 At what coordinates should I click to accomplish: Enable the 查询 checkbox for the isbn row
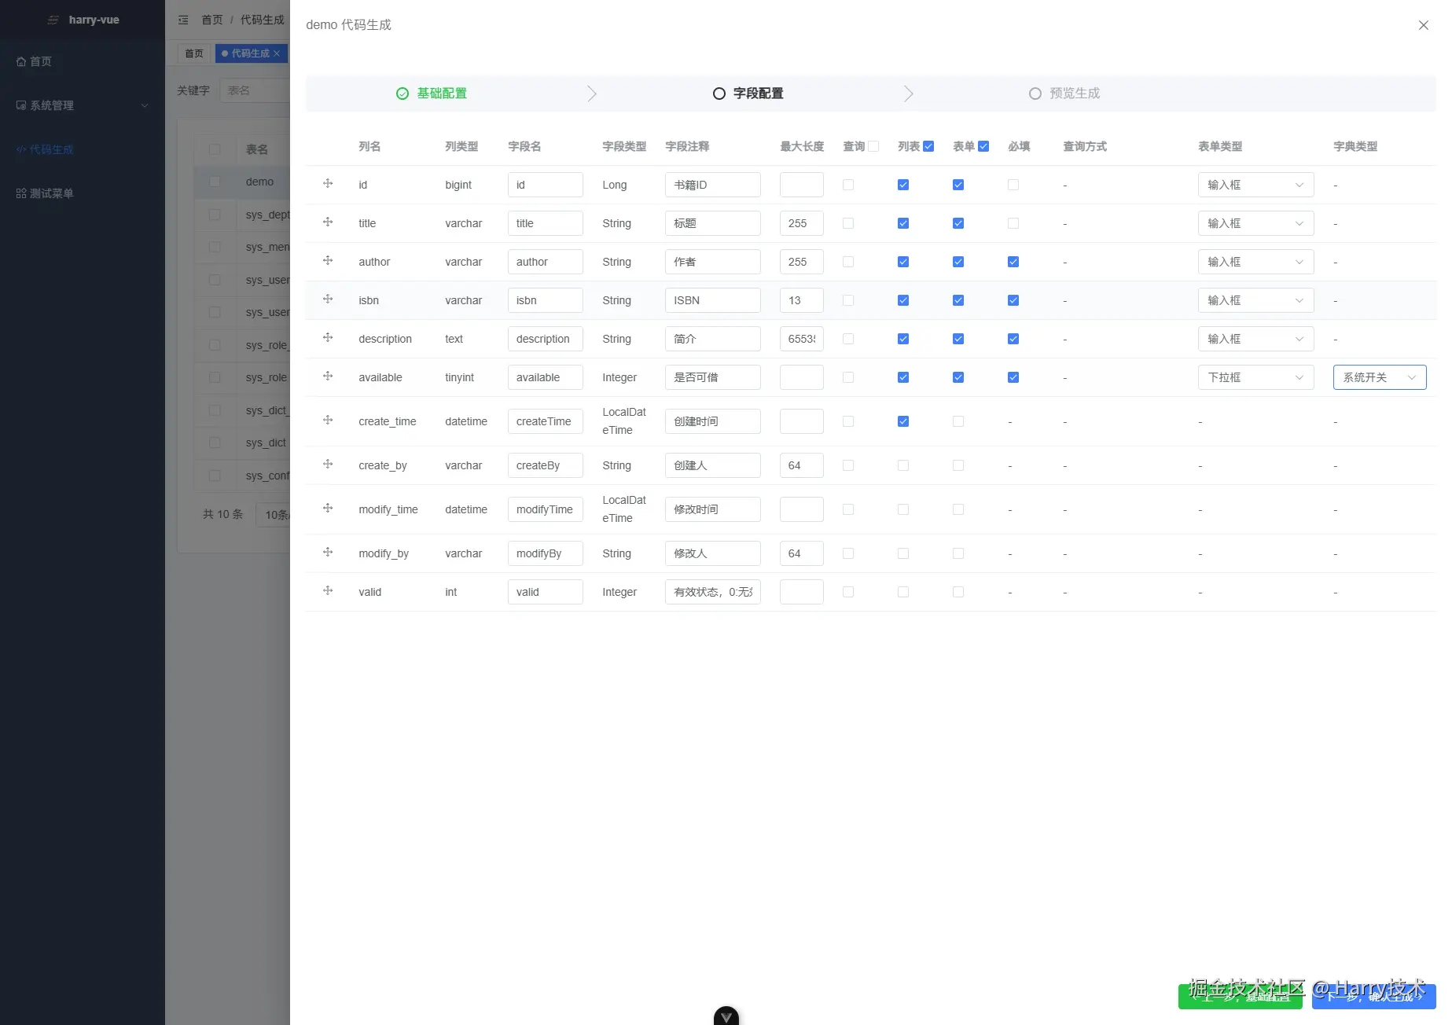(848, 300)
